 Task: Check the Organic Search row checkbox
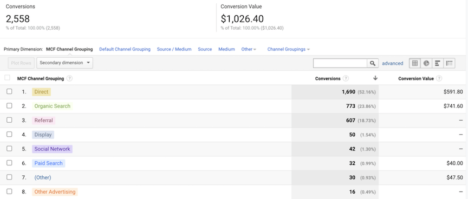coord(9,106)
